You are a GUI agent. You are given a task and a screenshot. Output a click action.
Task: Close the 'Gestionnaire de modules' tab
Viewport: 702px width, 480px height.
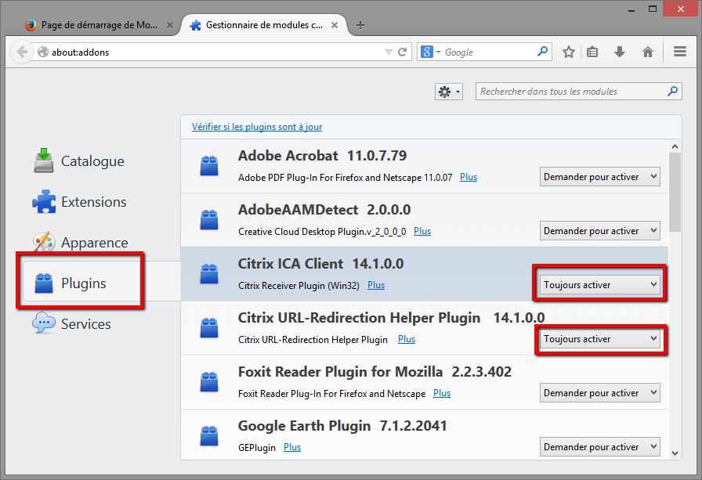click(335, 25)
